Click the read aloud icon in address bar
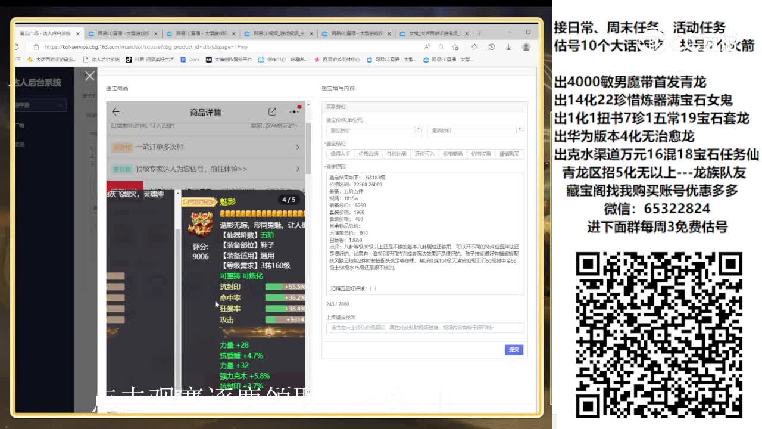 tap(427, 46)
